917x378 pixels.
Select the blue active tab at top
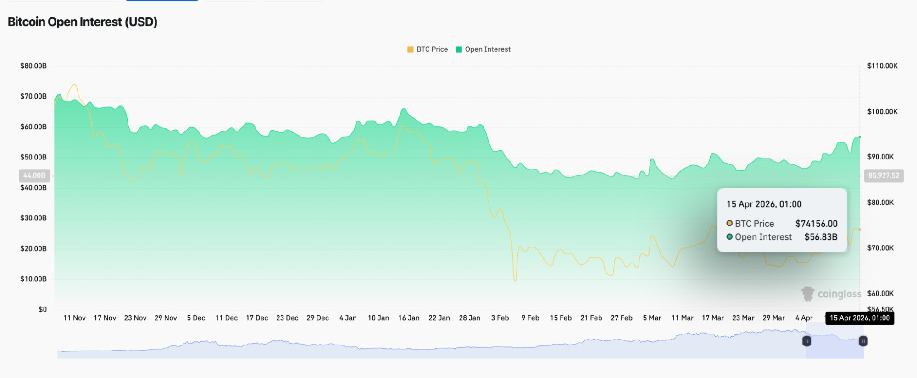161,0
